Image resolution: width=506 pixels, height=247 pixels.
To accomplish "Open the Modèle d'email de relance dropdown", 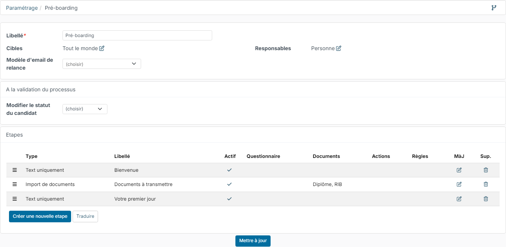I will point(102,64).
